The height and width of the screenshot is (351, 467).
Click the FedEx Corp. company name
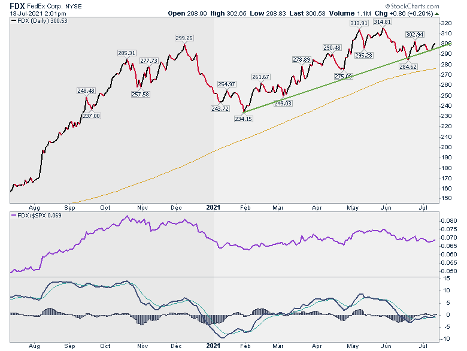(46, 6)
